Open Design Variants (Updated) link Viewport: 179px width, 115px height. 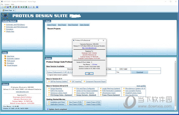86,95
